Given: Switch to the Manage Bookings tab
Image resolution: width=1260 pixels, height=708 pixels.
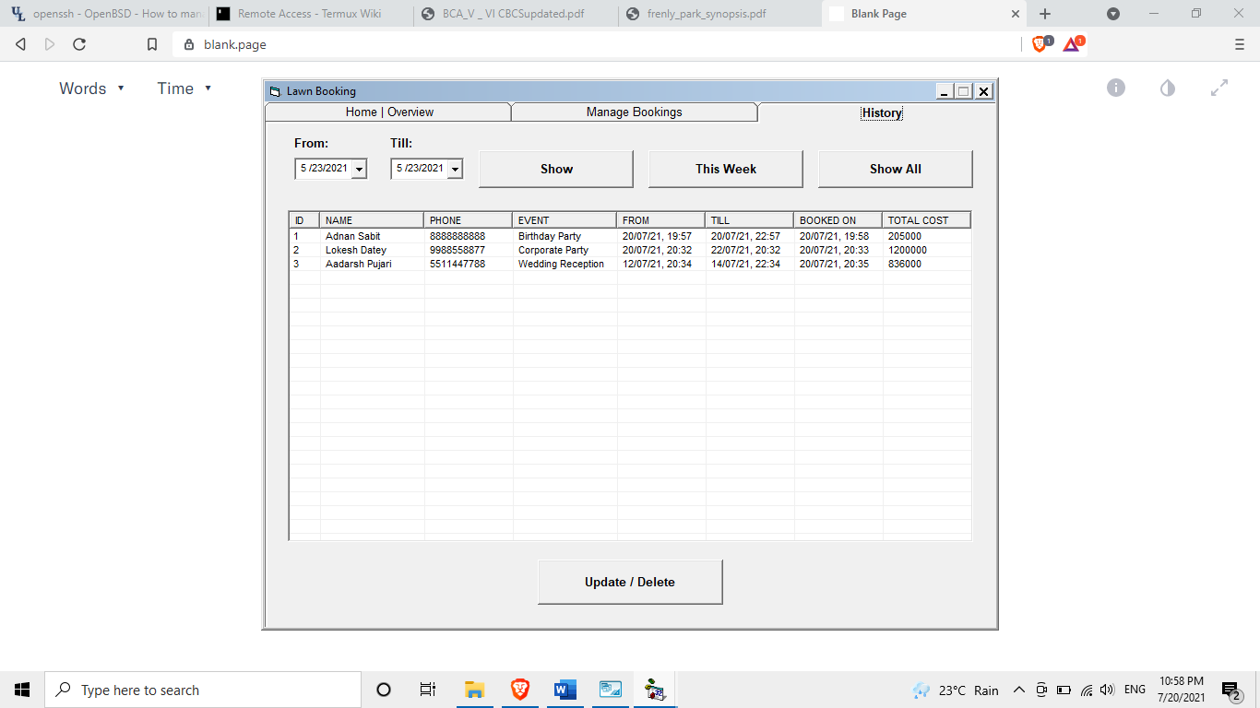Looking at the screenshot, I should coord(634,112).
